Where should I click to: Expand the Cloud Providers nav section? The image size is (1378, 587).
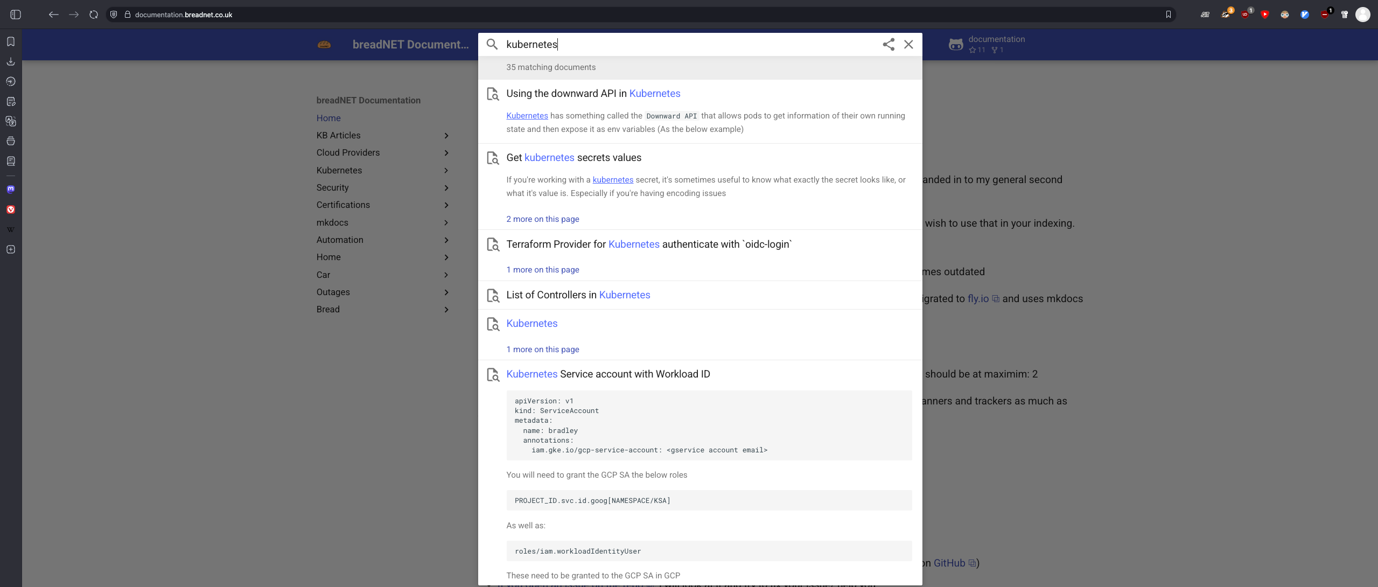pos(446,153)
